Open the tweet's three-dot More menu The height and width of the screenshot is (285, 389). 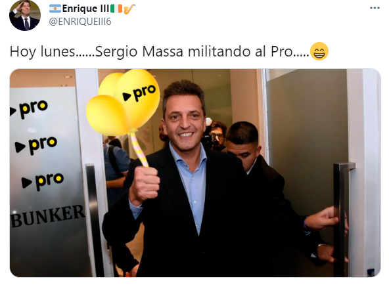(x=375, y=8)
